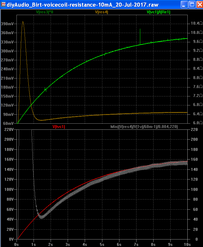Click the 2s time axis label

51,244
